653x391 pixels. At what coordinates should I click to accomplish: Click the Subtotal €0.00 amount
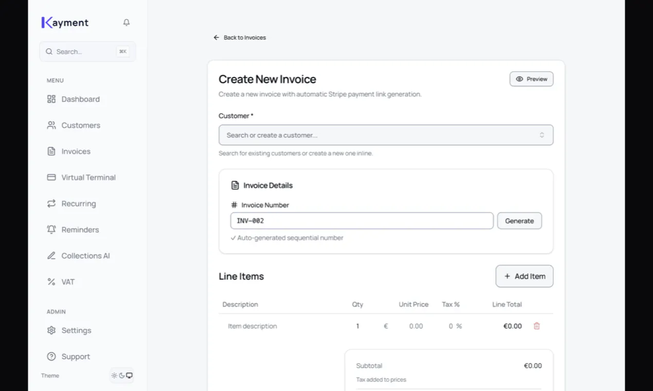point(533,366)
